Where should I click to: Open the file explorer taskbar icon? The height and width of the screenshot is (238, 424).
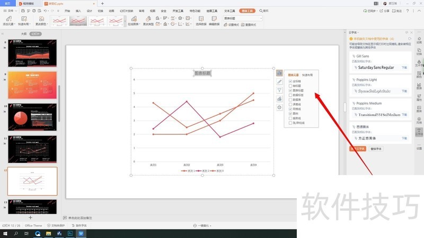point(48,233)
